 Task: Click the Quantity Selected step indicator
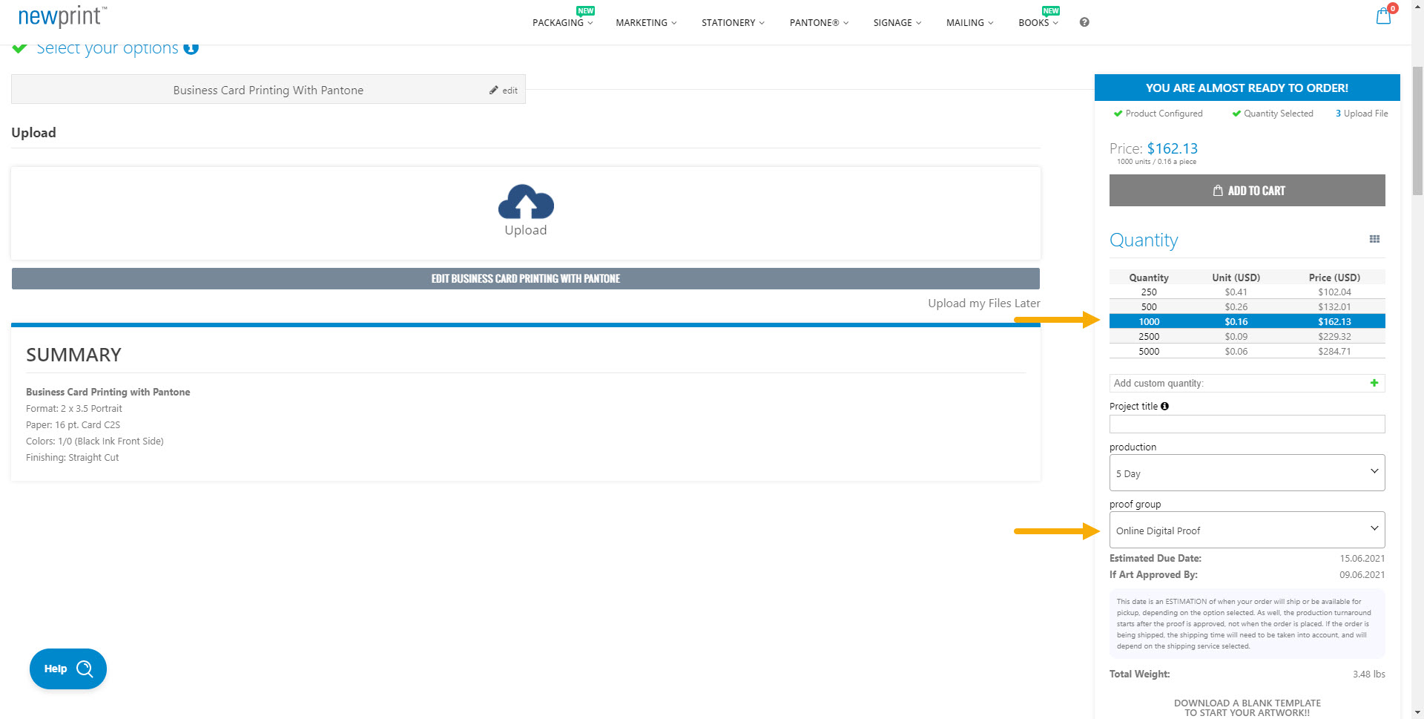point(1273,114)
